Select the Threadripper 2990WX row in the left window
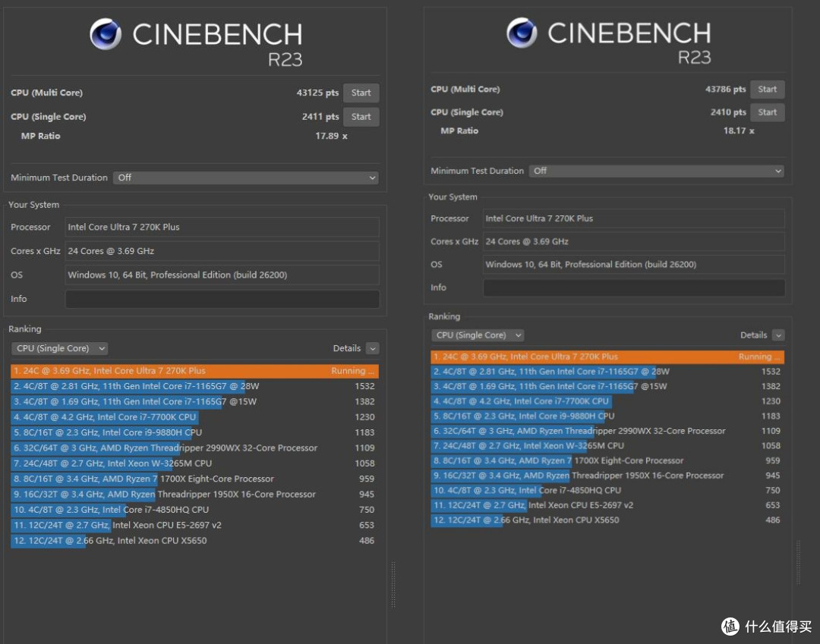The image size is (820, 644). point(194,448)
